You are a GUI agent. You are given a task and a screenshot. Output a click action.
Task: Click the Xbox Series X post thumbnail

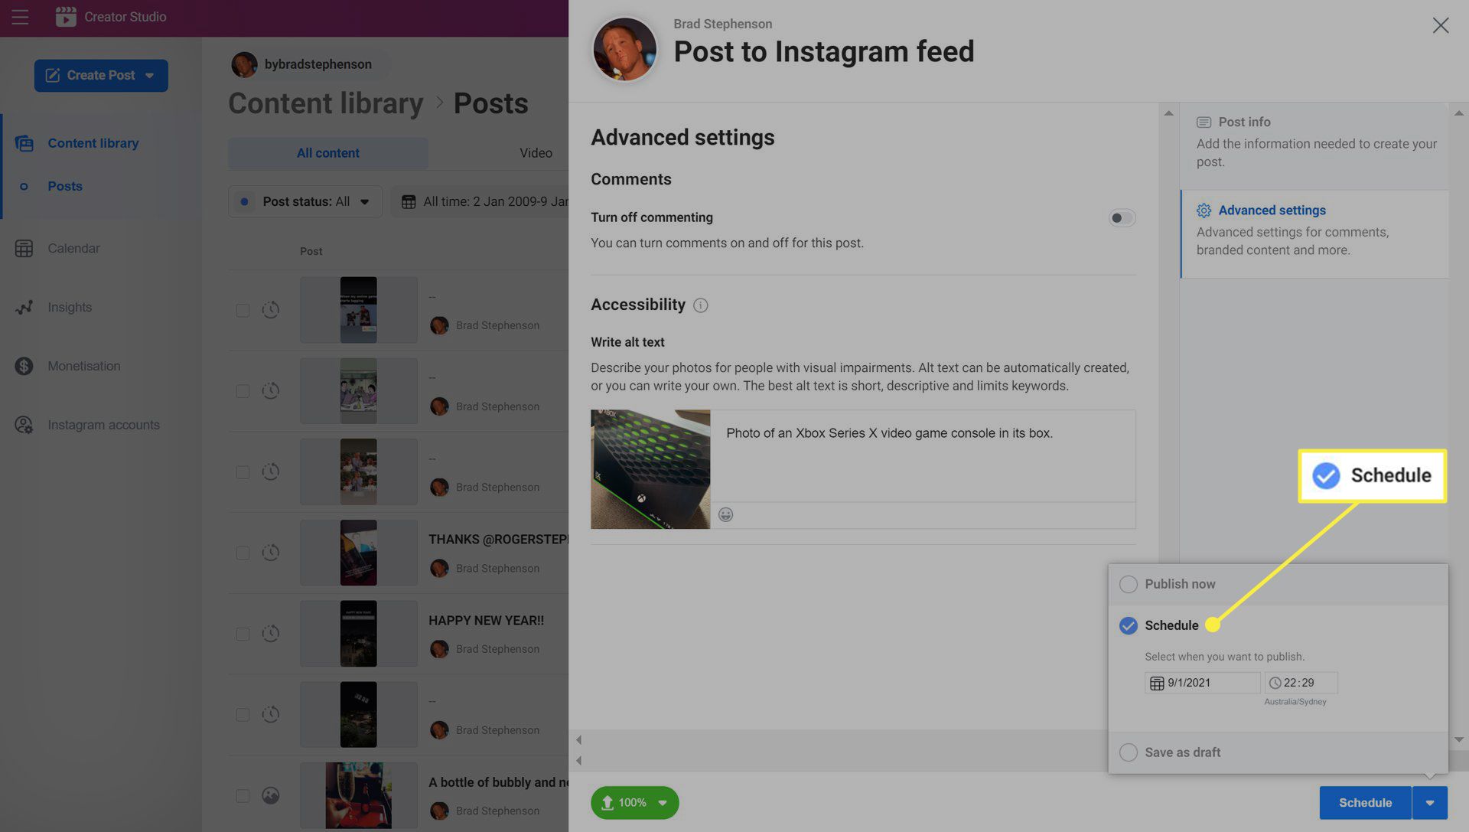[x=651, y=469]
